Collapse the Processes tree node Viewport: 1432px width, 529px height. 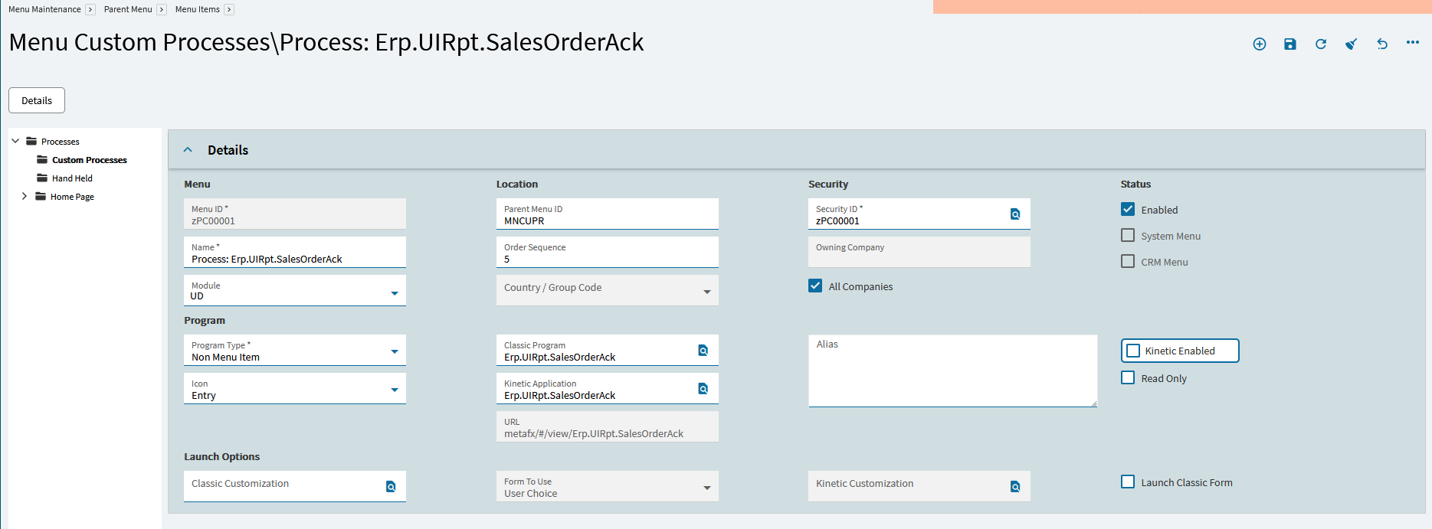click(x=15, y=141)
